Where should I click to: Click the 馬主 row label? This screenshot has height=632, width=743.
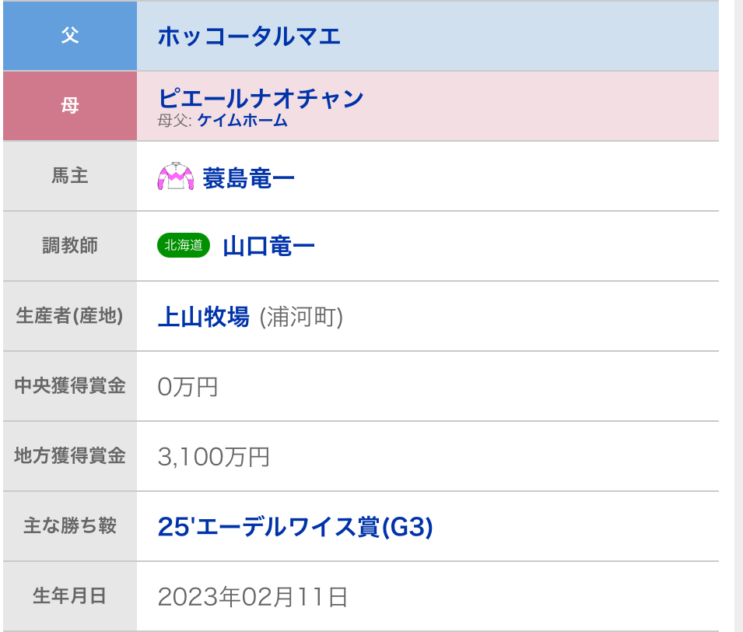click(x=70, y=176)
